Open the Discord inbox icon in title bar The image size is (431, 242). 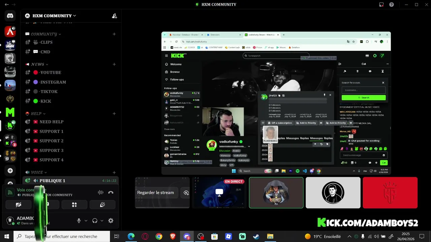[x=381, y=5]
